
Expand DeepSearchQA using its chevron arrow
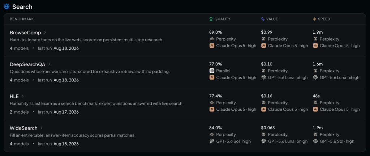pyautogui.click(x=49, y=64)
